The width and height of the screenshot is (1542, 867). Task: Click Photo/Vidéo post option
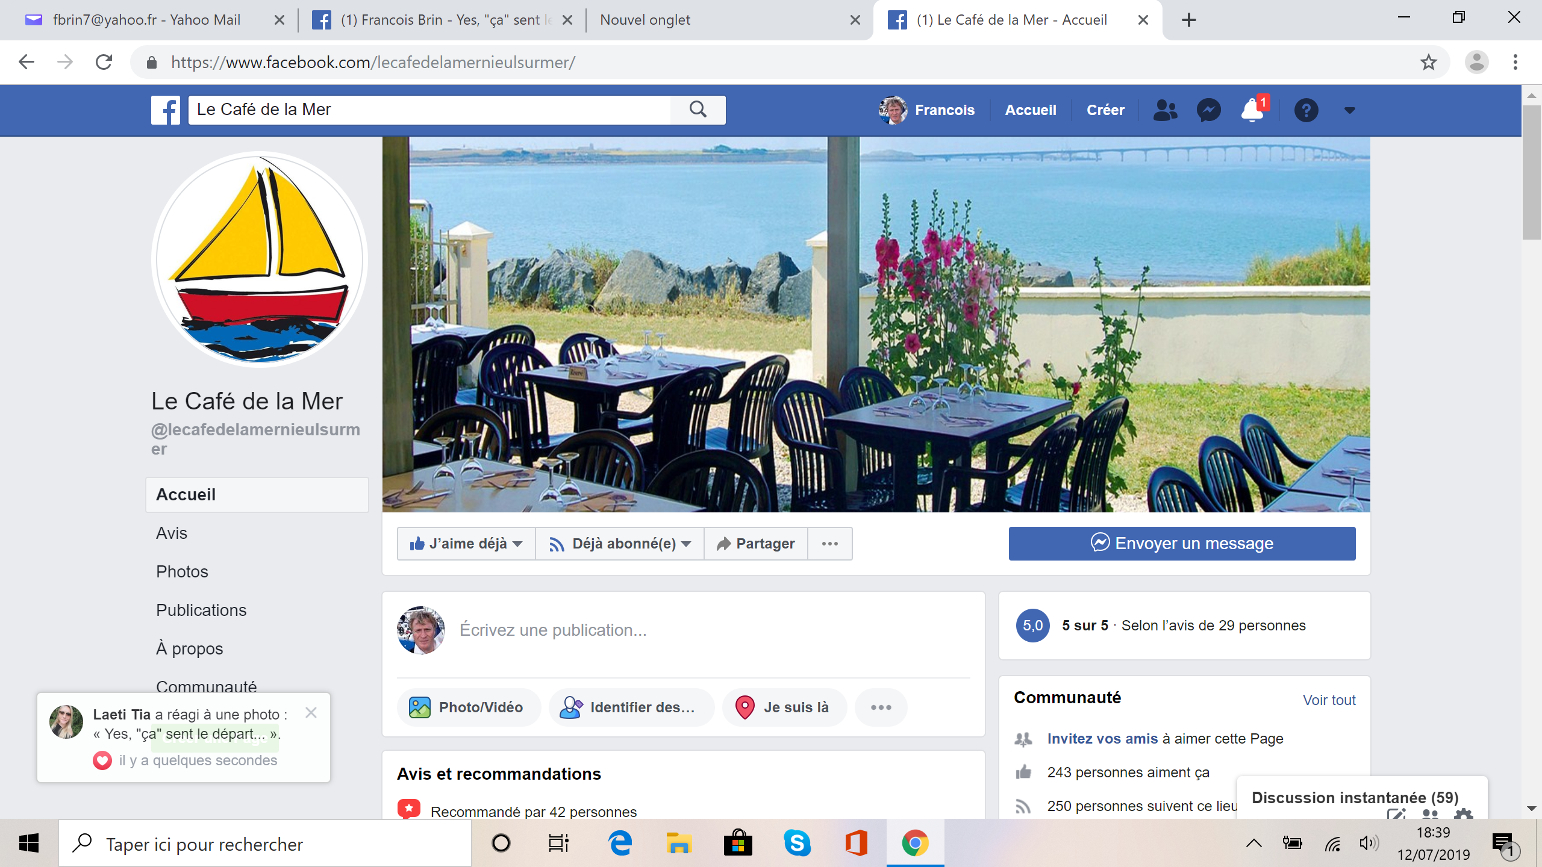(469, 707)
